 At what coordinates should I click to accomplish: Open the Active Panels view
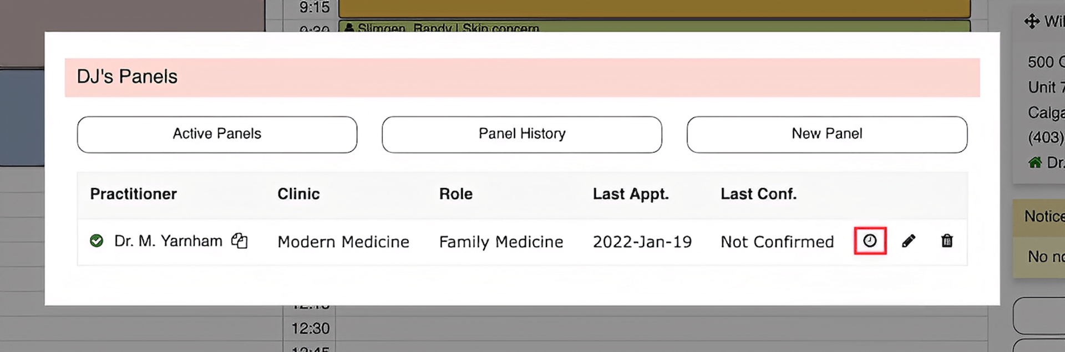217,134
